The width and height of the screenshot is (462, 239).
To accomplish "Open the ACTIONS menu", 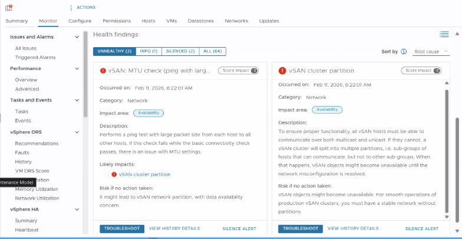I will pos(86,8).
